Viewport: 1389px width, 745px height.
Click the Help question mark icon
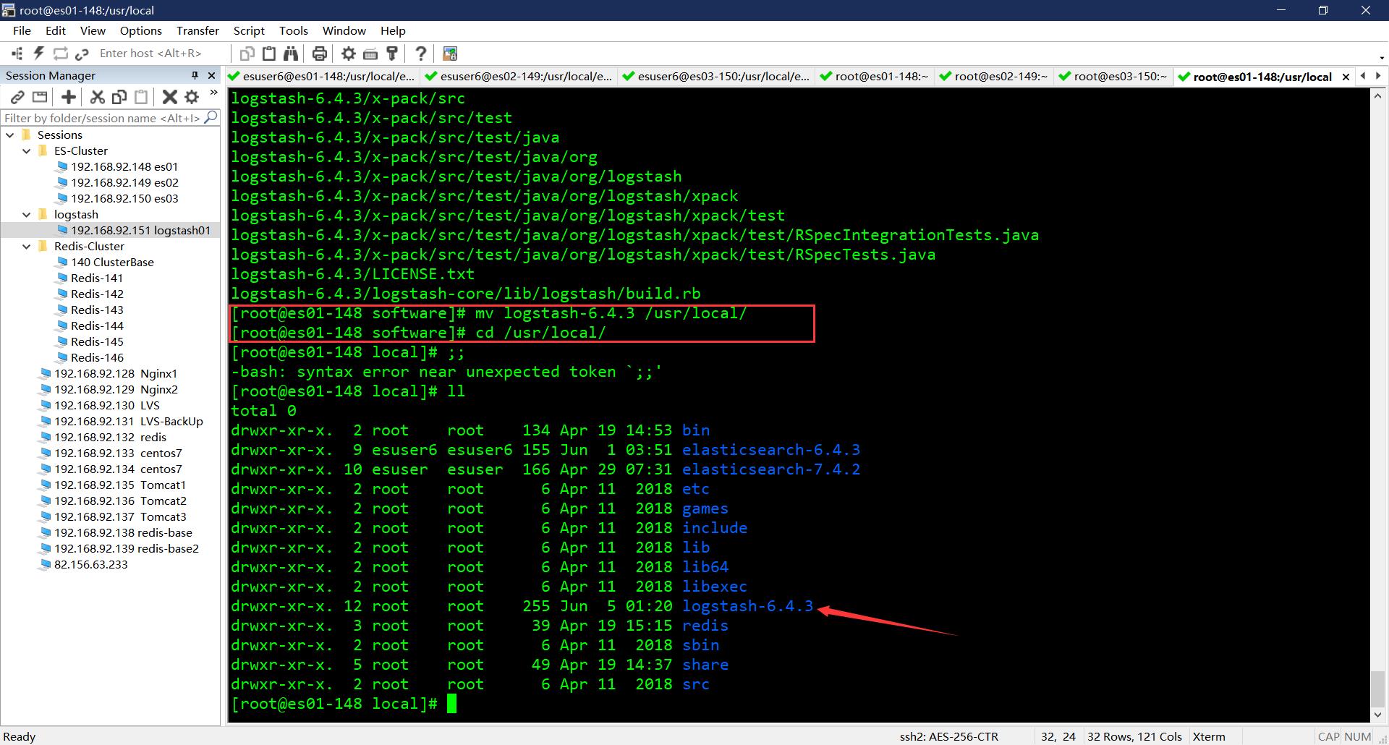(x=421, y=54)
